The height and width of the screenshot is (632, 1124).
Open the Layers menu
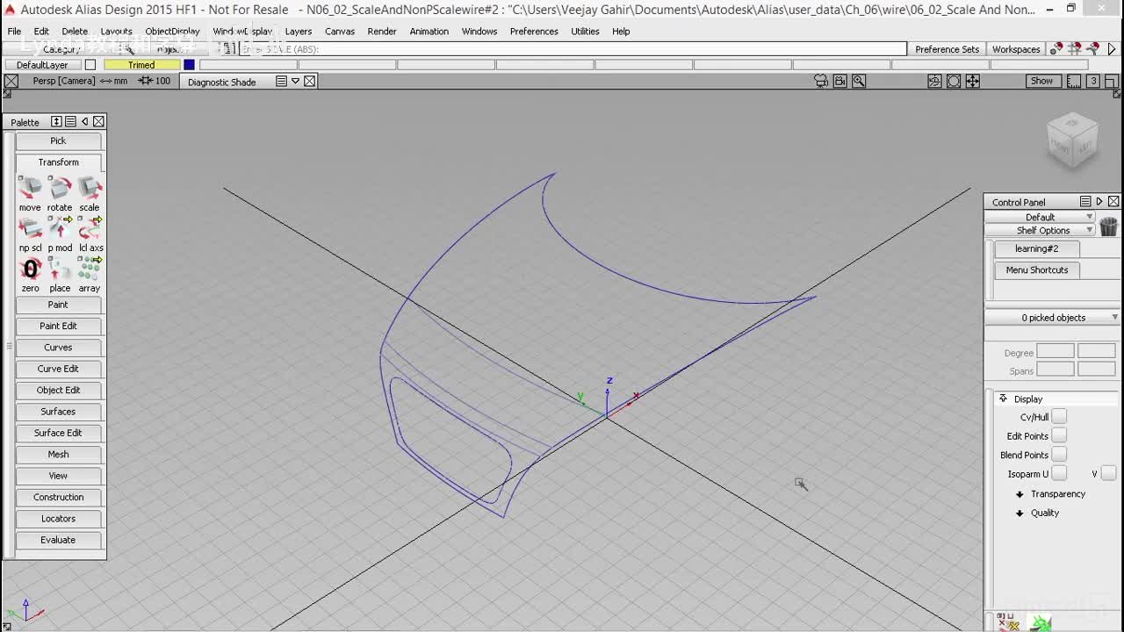tap(299, 32)
